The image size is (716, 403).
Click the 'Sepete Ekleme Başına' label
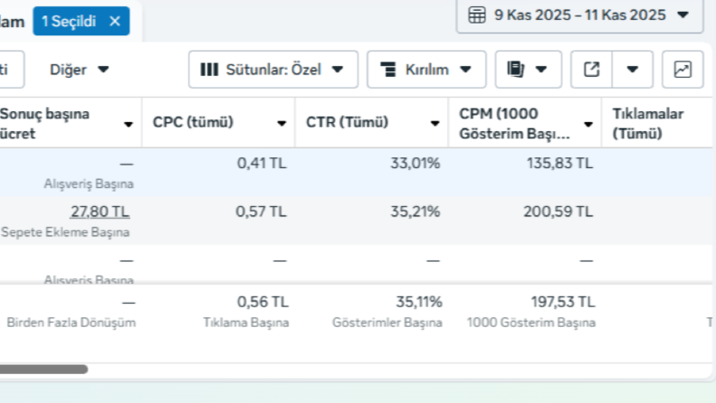65,232
